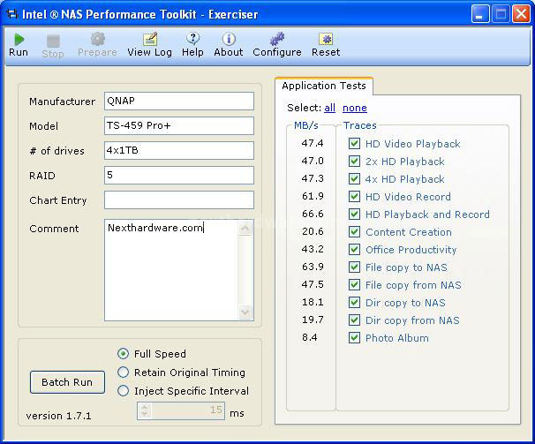
Task: Toggle Office Productivity checkbox
Action: coord(354,250)
